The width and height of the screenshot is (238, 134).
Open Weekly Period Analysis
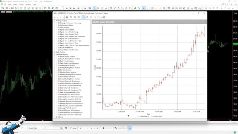pos(68,66)
